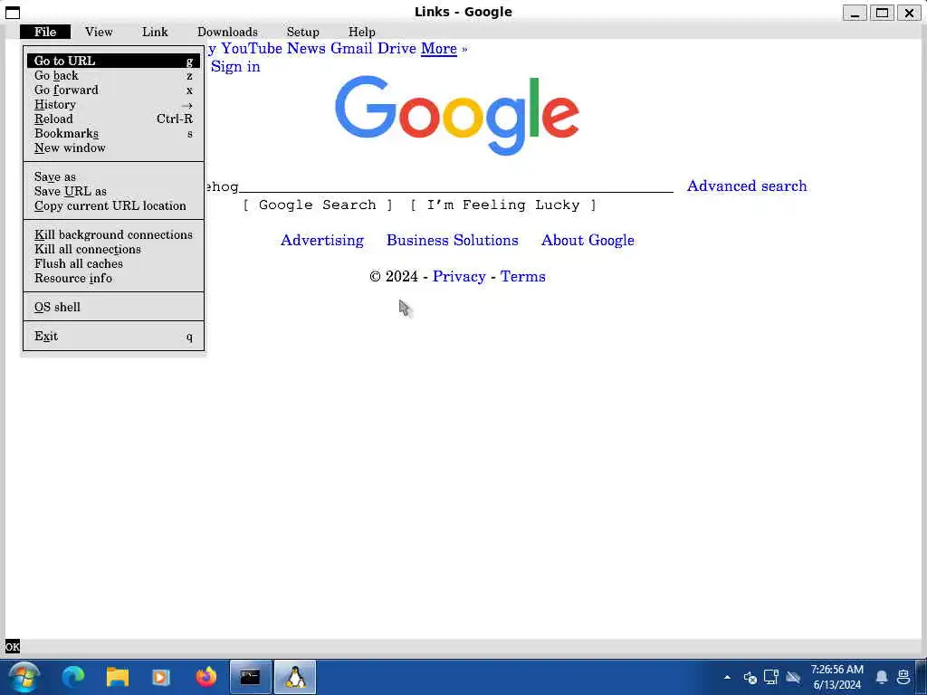This screenshot has width=927, height=695.
Task: Open the Privacy link
Action: pos(459,276)
